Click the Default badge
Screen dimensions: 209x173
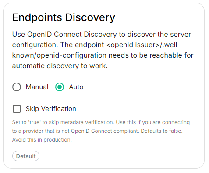point(26,156)
